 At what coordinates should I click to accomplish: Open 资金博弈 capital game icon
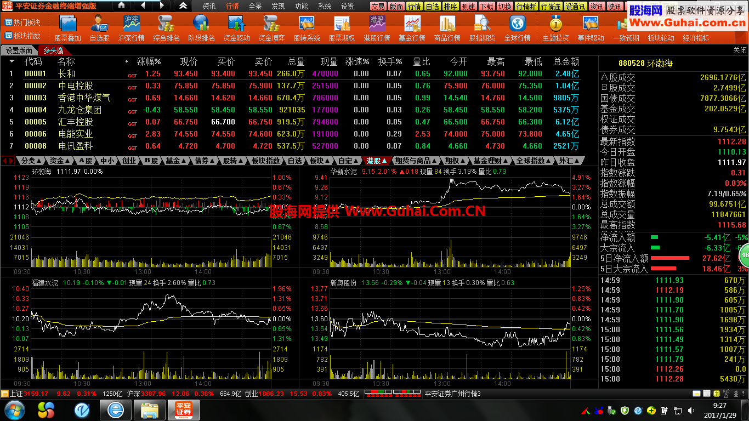point(271,28)
